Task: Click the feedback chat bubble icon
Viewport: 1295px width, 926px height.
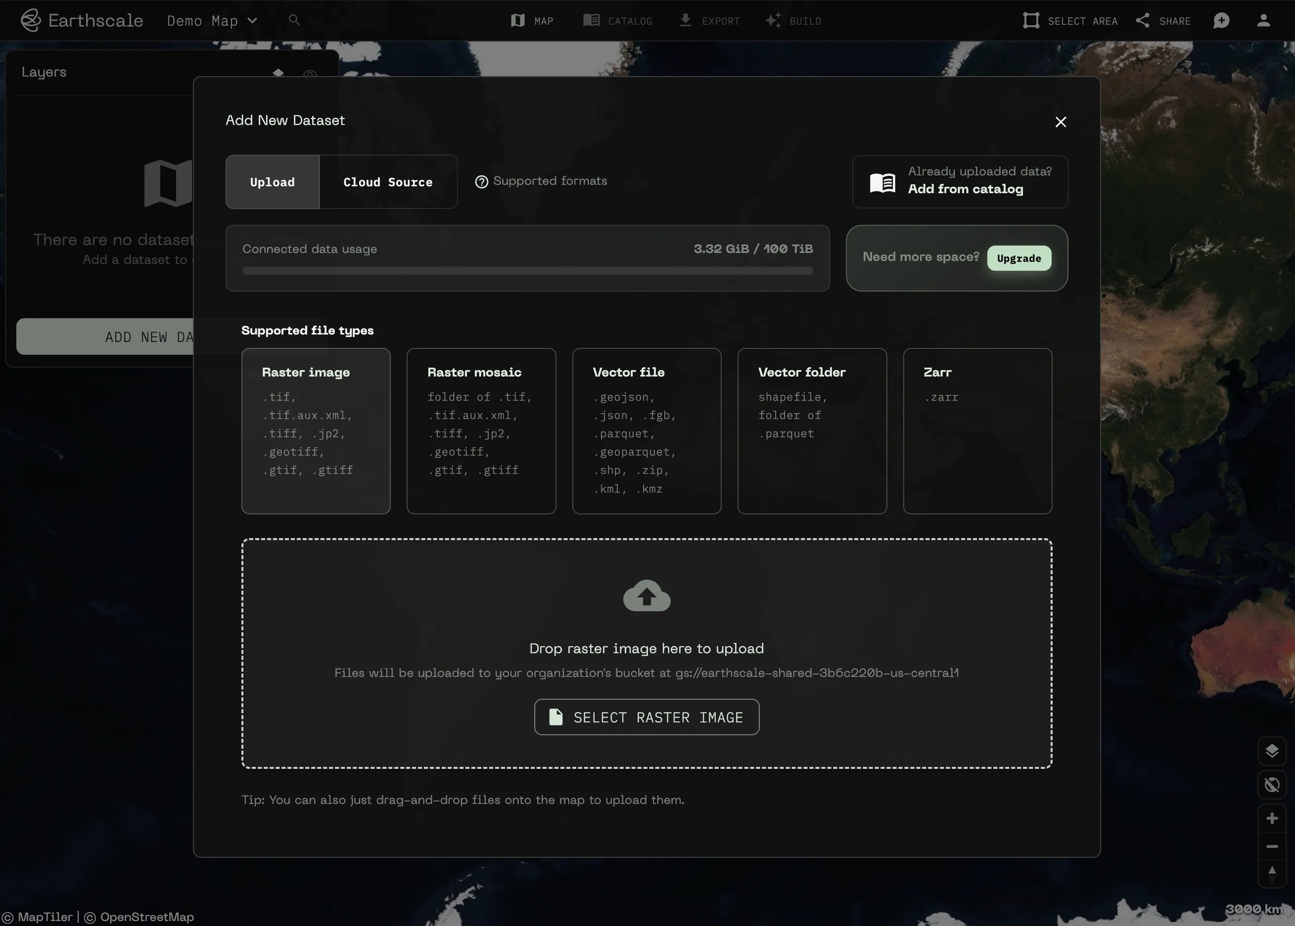Action: (x=1221, y=21)
